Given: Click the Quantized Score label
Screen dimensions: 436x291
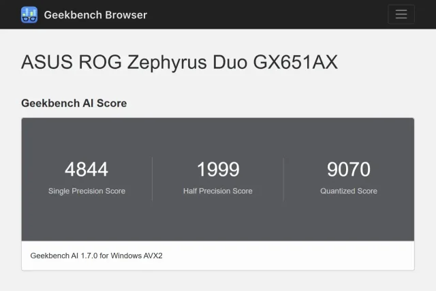Looking at the screenshot, I should [x=349, y=191].
